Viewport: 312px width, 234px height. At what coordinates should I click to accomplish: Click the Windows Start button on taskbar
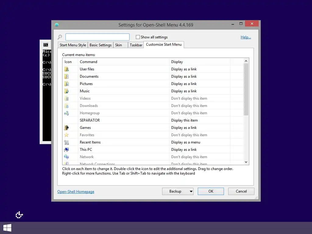point(7,228)
